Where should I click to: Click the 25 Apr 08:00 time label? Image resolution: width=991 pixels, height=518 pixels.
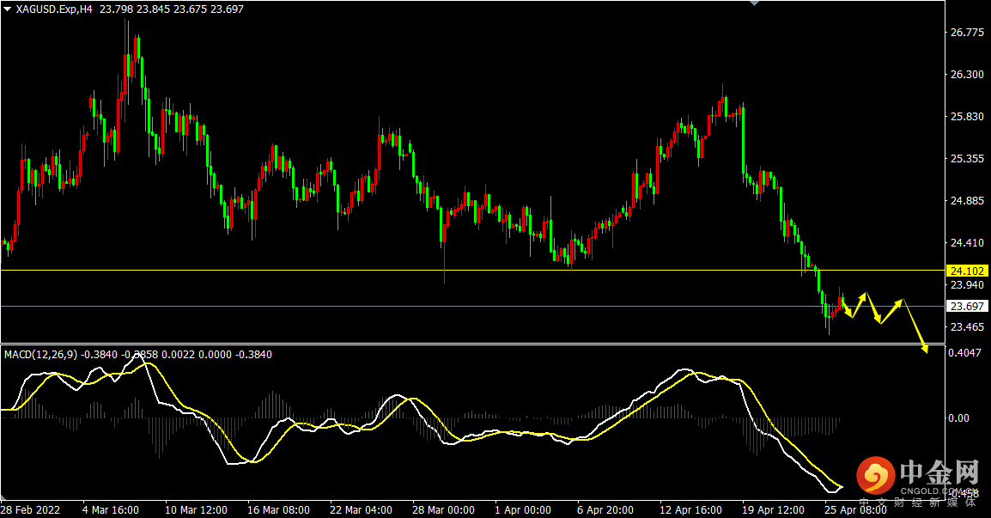pos(854,509)
